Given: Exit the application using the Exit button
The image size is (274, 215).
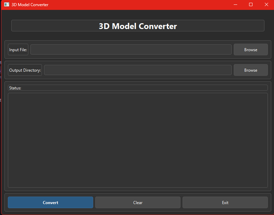Looking at the screenshot, I should [225, 202].
